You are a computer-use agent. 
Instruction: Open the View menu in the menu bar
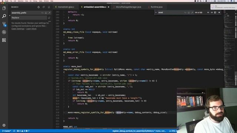point(26,1)
